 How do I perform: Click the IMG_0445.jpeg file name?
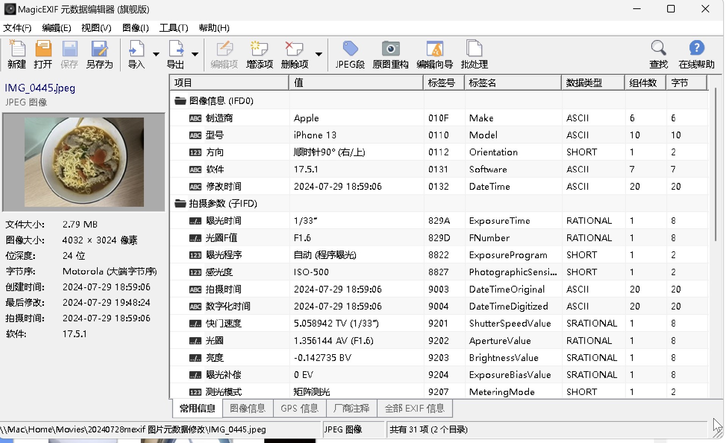click(40, 88)
